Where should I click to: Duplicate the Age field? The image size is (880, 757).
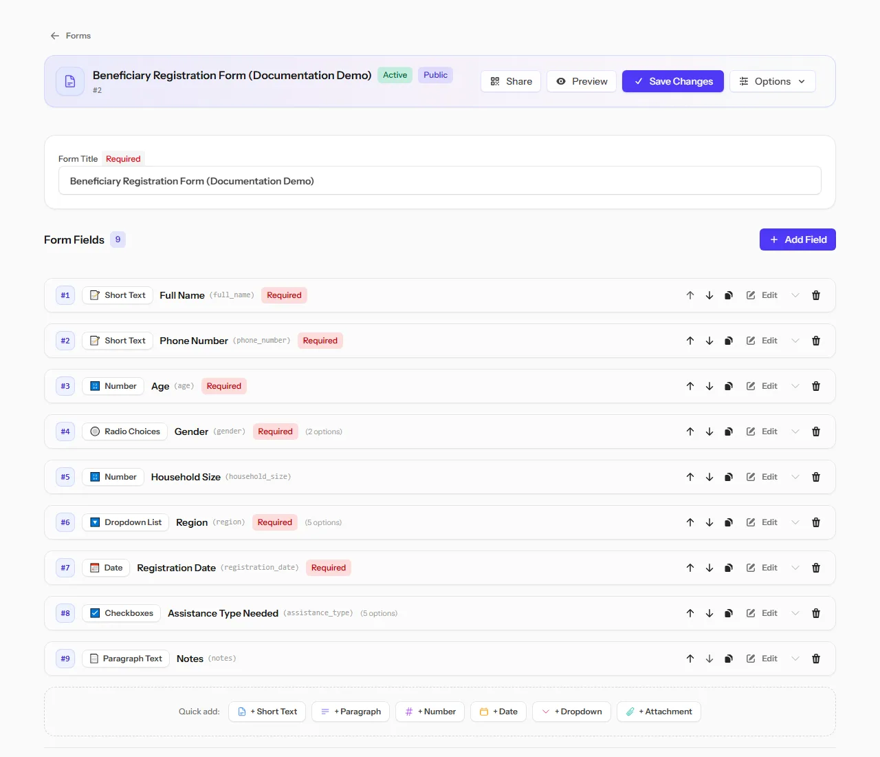(729, 386)
